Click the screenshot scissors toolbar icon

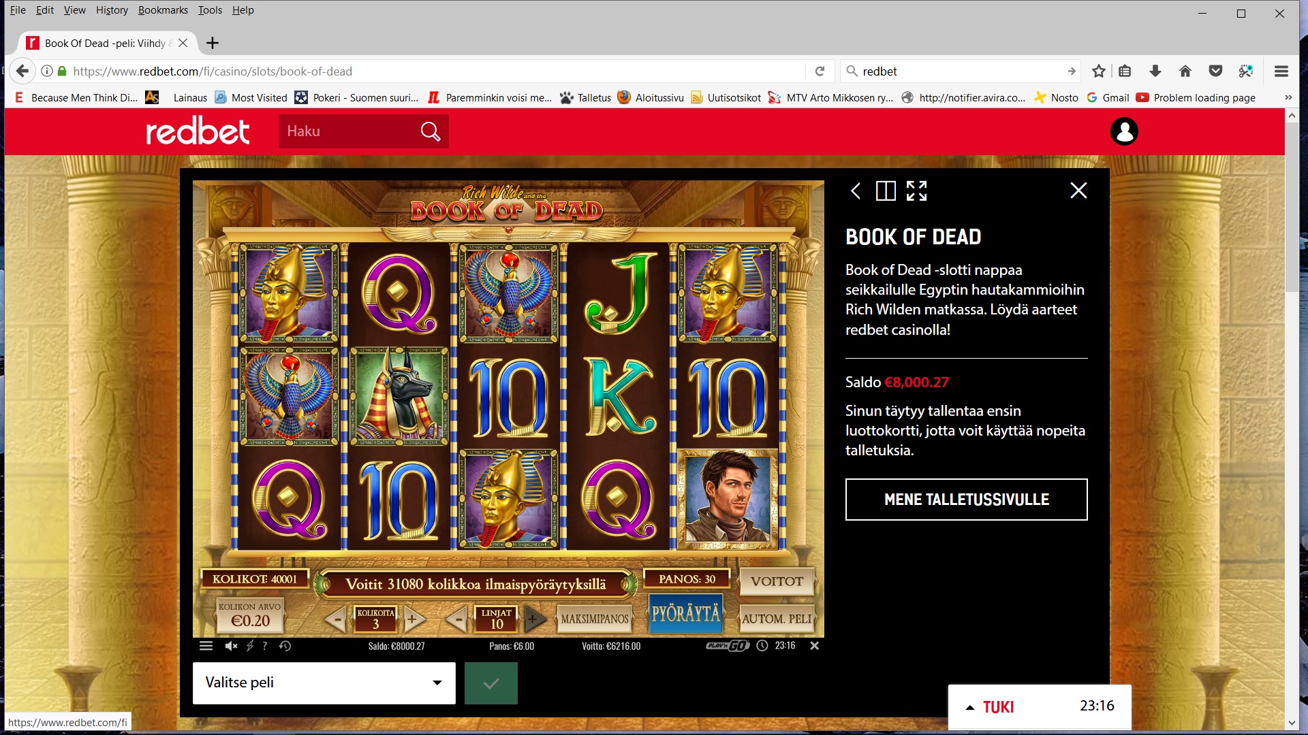click(x=1246, y=71)
